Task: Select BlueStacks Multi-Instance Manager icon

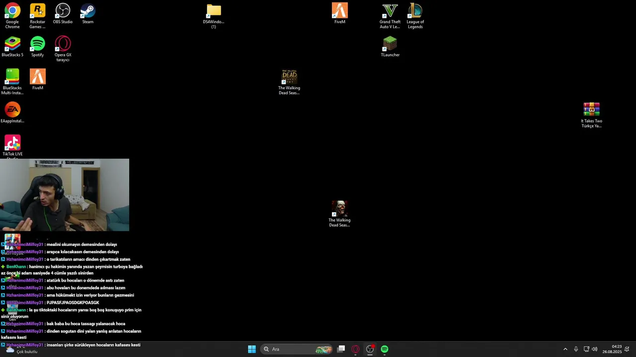Action: click(x=12, y=82)
